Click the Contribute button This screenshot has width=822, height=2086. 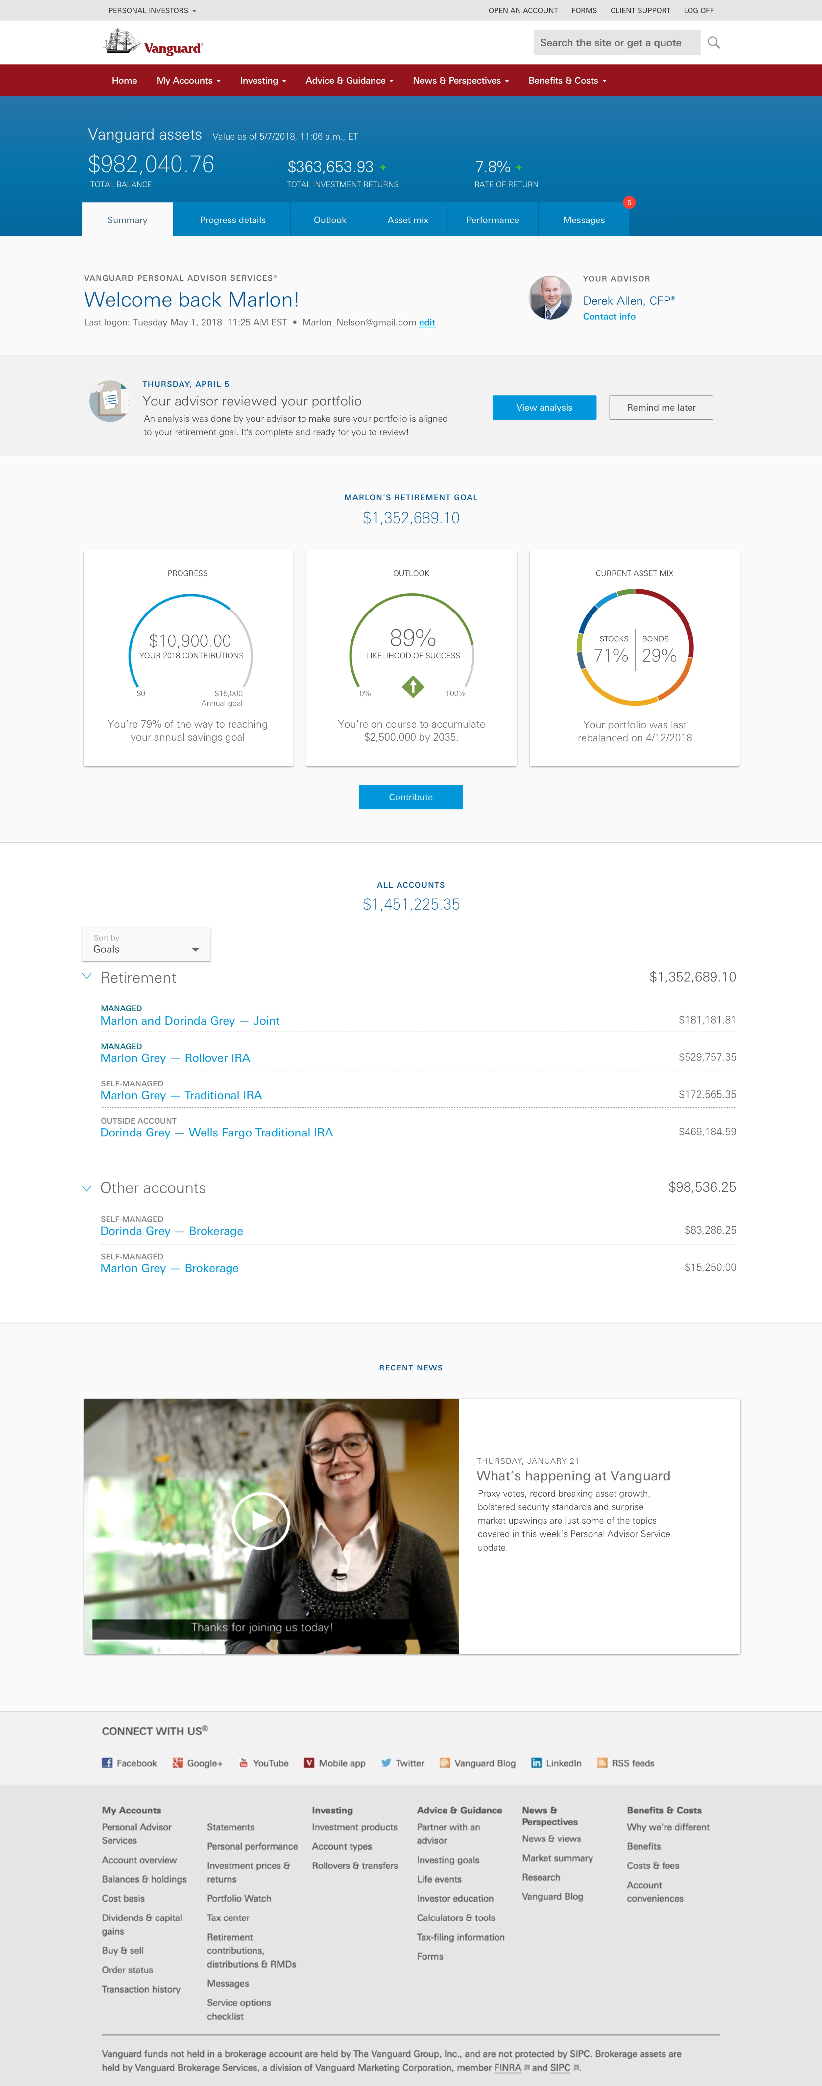click(411, 797)
